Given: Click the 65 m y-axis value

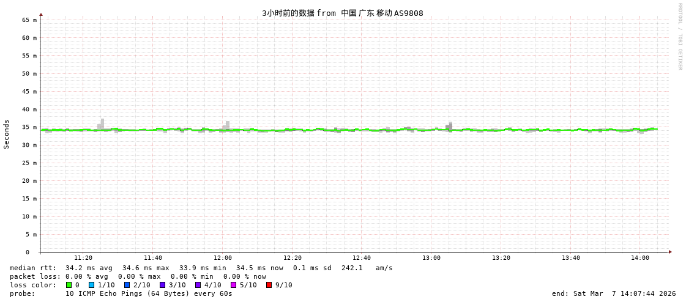Looking at the screenshot, I should tap(29, 20).
